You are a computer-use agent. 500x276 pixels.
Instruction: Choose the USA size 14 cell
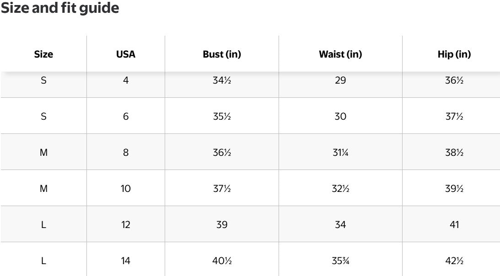(x=126, y=261)
